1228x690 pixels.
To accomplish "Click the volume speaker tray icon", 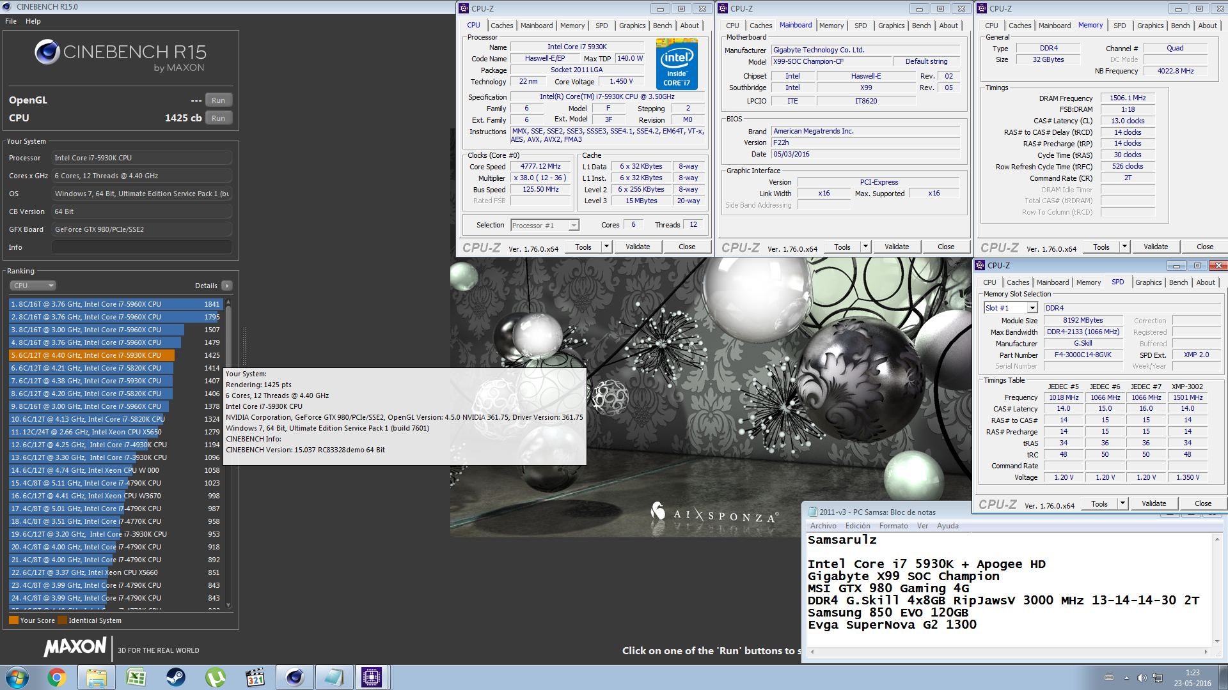I will tap(1142, 678).
